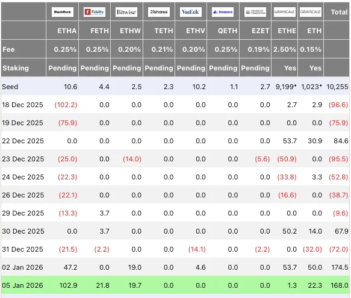Screen dimensions: 351x298
Task: Click the Franklin Templeton logo icon
Action: [255, 12]
